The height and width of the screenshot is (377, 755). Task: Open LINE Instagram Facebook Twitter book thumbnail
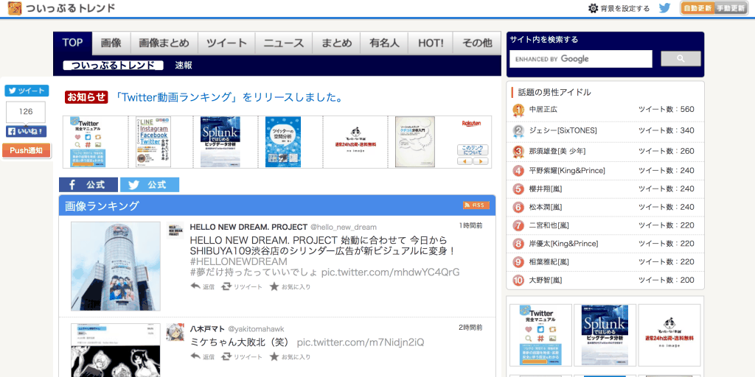(x=153, y=142)
